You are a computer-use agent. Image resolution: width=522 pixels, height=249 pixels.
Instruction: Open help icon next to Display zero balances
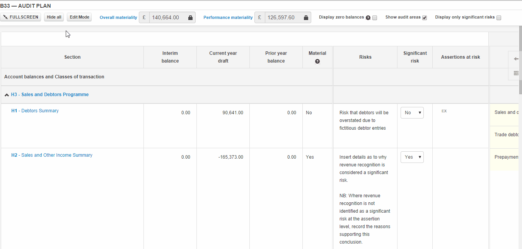click(368, 18)
